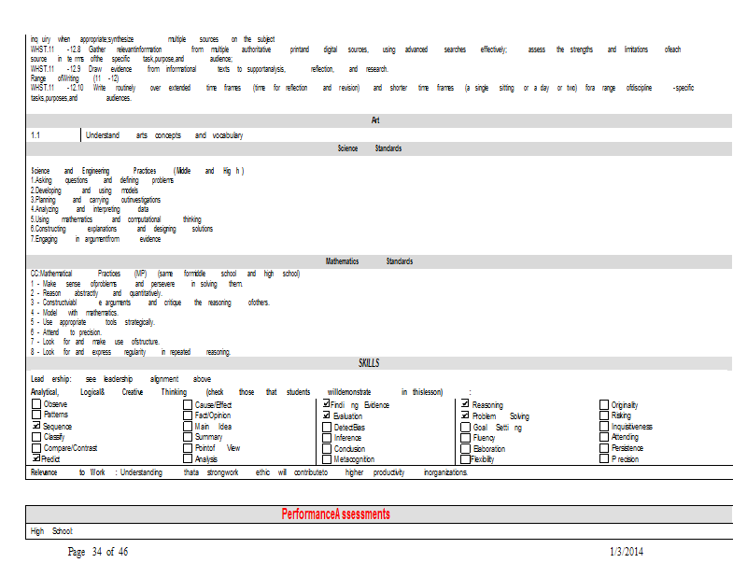This screenshot has height=577, width=747.
Task: Click '1. Asking questions and defining problems'
Action: pos(102,180)
